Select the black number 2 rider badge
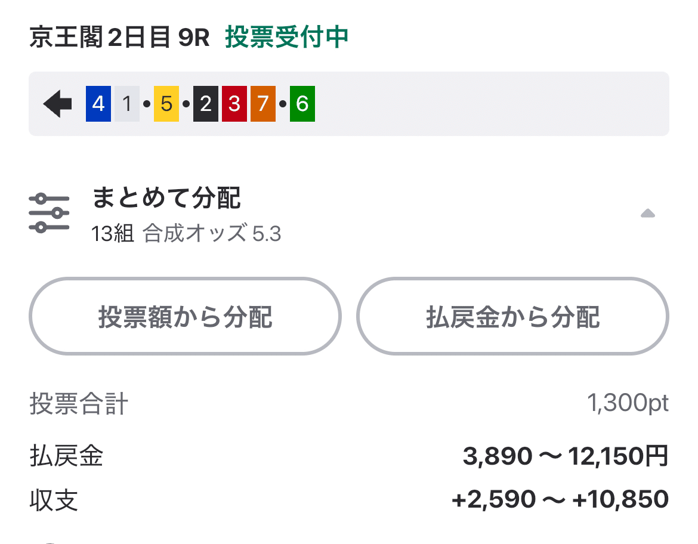The height and width of the screenshot is (544, 698). pos(206,103)
